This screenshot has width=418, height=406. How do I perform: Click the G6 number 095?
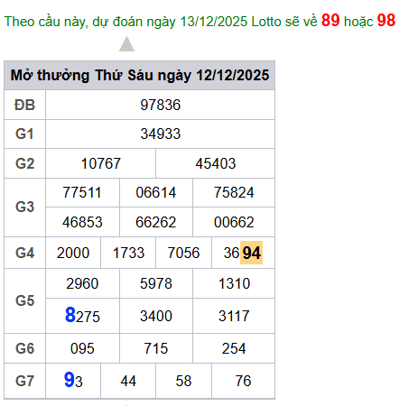pyautogui.click(x=82, y=348)
